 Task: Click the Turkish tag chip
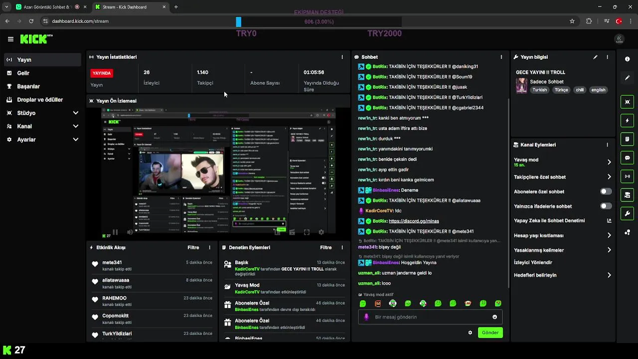click(x=539, y=90)
